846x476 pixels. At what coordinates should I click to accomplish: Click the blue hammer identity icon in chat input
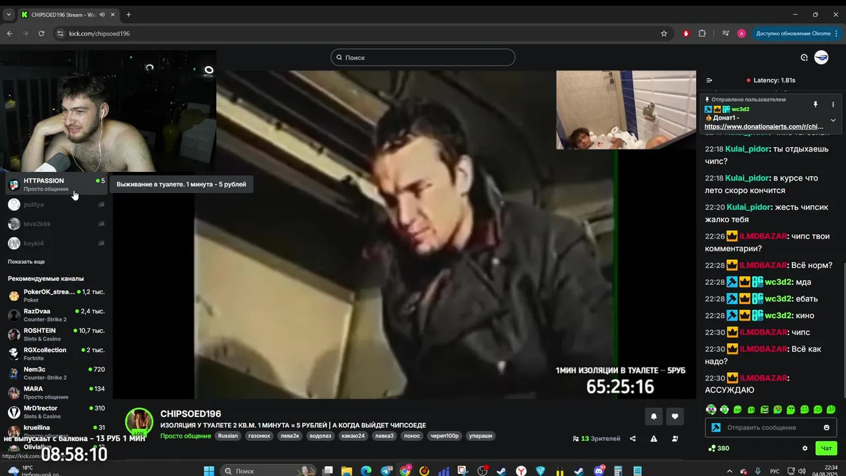pos(716,428)
